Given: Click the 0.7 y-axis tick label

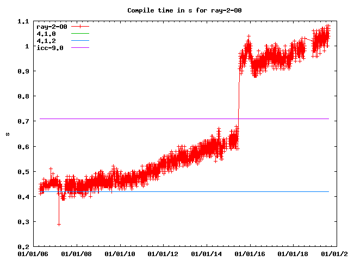Looking at the screenshot, I should (x=23, y=121).
